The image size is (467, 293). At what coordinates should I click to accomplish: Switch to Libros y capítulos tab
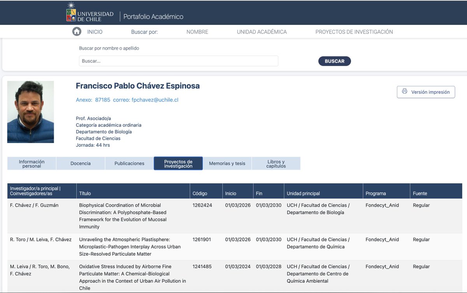pos(276,163)
